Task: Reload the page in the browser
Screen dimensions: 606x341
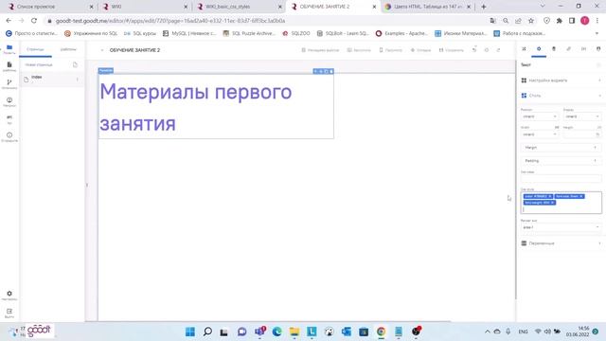Action: [x=34, y=21]
